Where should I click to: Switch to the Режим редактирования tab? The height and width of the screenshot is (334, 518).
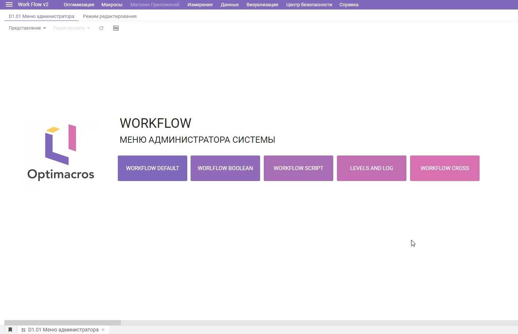pos(109,16)
